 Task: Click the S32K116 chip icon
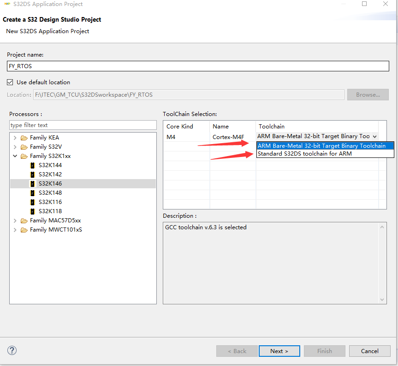32,202
